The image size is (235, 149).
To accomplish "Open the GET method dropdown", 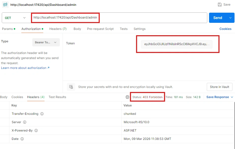I will tap(16, 18).
